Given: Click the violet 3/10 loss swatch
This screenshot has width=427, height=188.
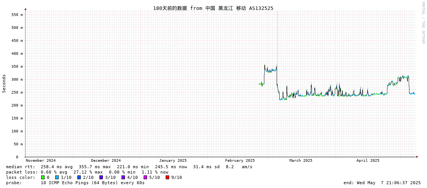Looking at the screenshot, I should point(101,177).
